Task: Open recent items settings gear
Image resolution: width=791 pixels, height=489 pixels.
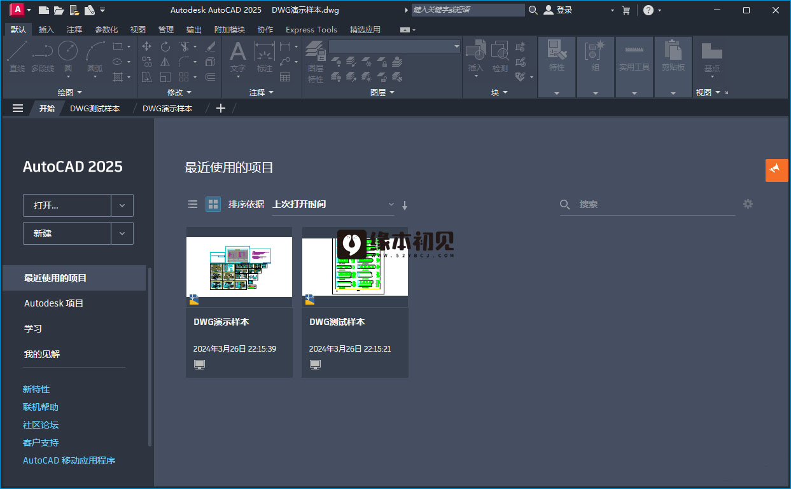Action: click(x=748, y=204)
